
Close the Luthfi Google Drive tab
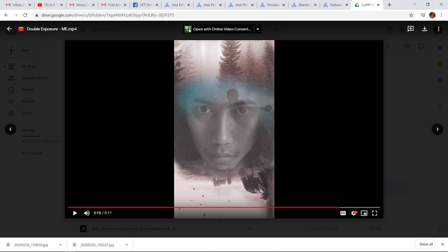pos(378,5)
